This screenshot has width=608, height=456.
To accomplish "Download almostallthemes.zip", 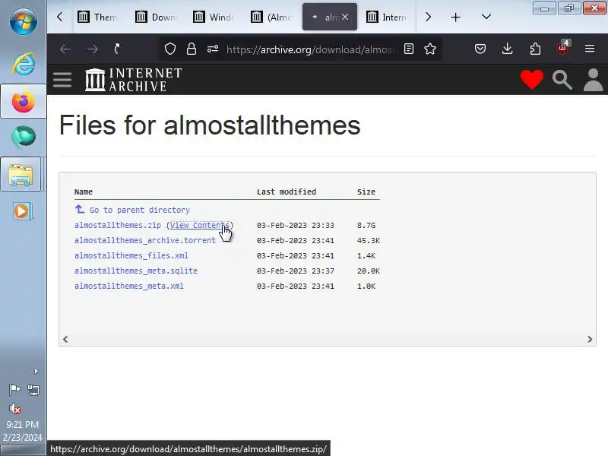I will pos(118,225).
